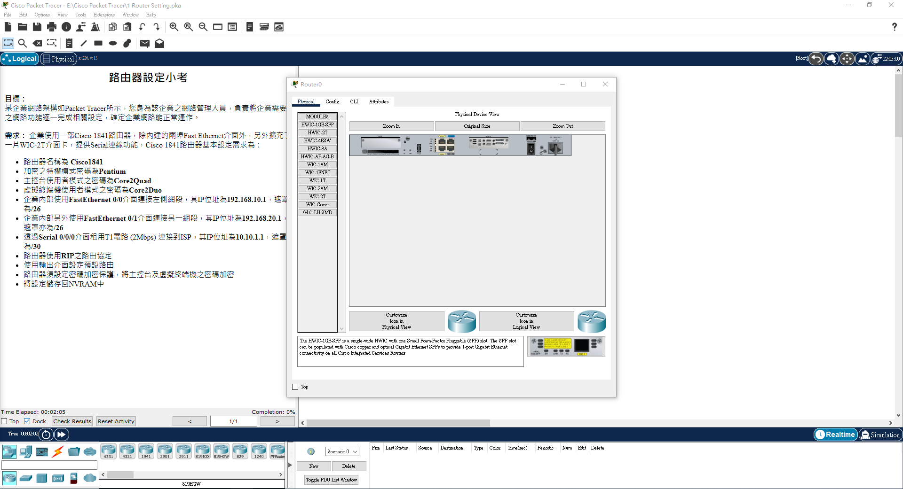Click the 1/1 page number field
The width and height of the screenshot is (903, 489).
click(233, 421)
